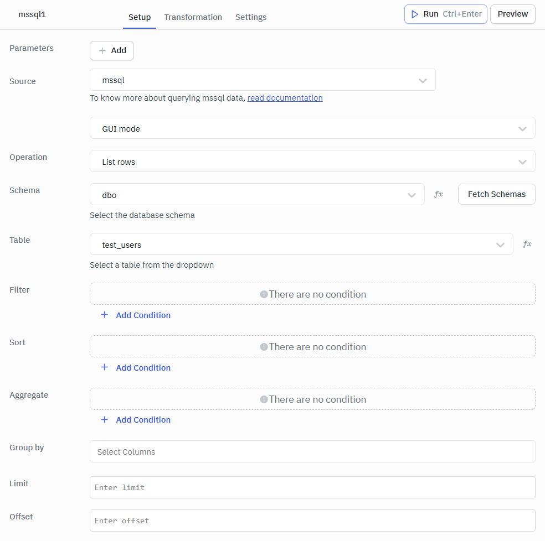The image size is (545, 541).
Task: Open the GUI mode dropdown
Action: [312, 128]
